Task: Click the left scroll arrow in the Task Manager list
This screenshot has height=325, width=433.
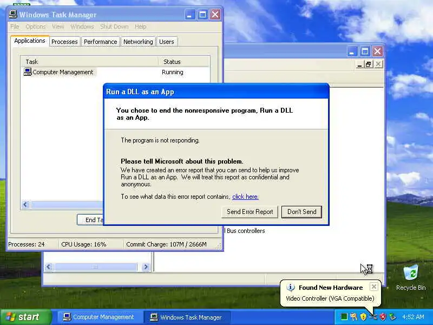Action: click(x=25, y=205)
